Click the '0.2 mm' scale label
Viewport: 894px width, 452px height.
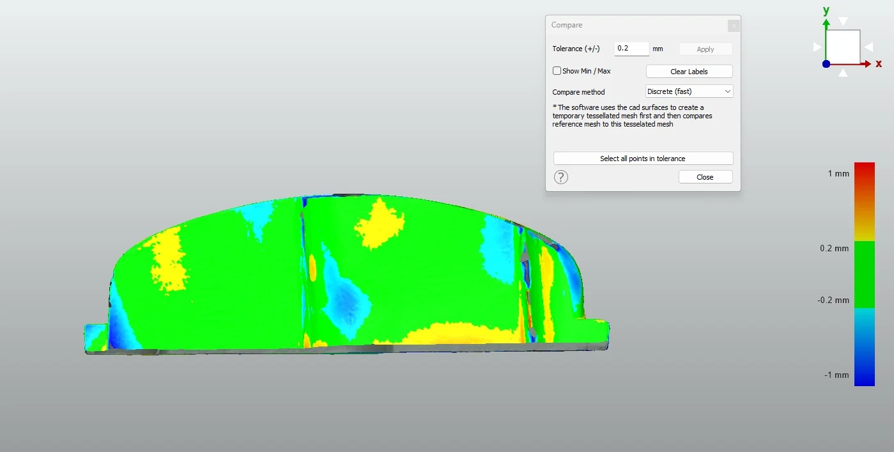(835, 248)
